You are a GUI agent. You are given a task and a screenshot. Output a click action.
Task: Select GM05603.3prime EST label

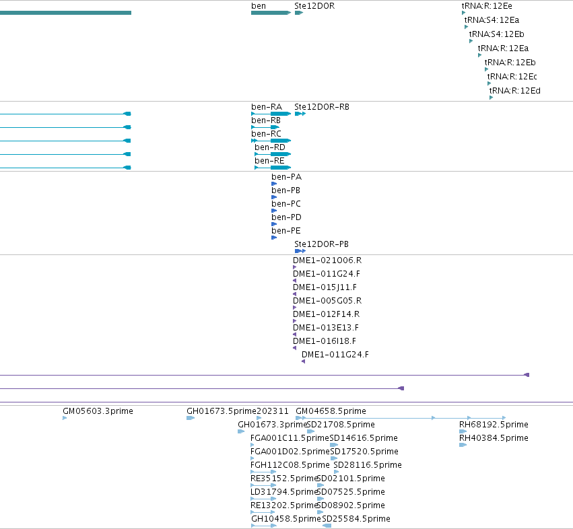[x=98, y=411]
